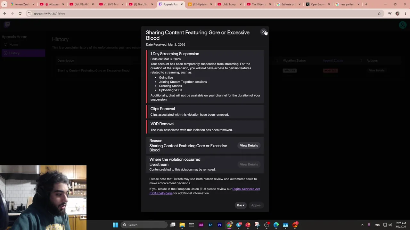The height and width of the screenshot is (230, 410).
Task: Click 'VOD Removal' heading
Action: tap(162, 124)
